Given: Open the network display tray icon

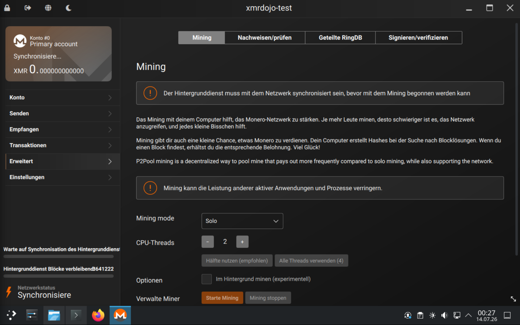Looking at the screenshot, I should tap(457, 315).
